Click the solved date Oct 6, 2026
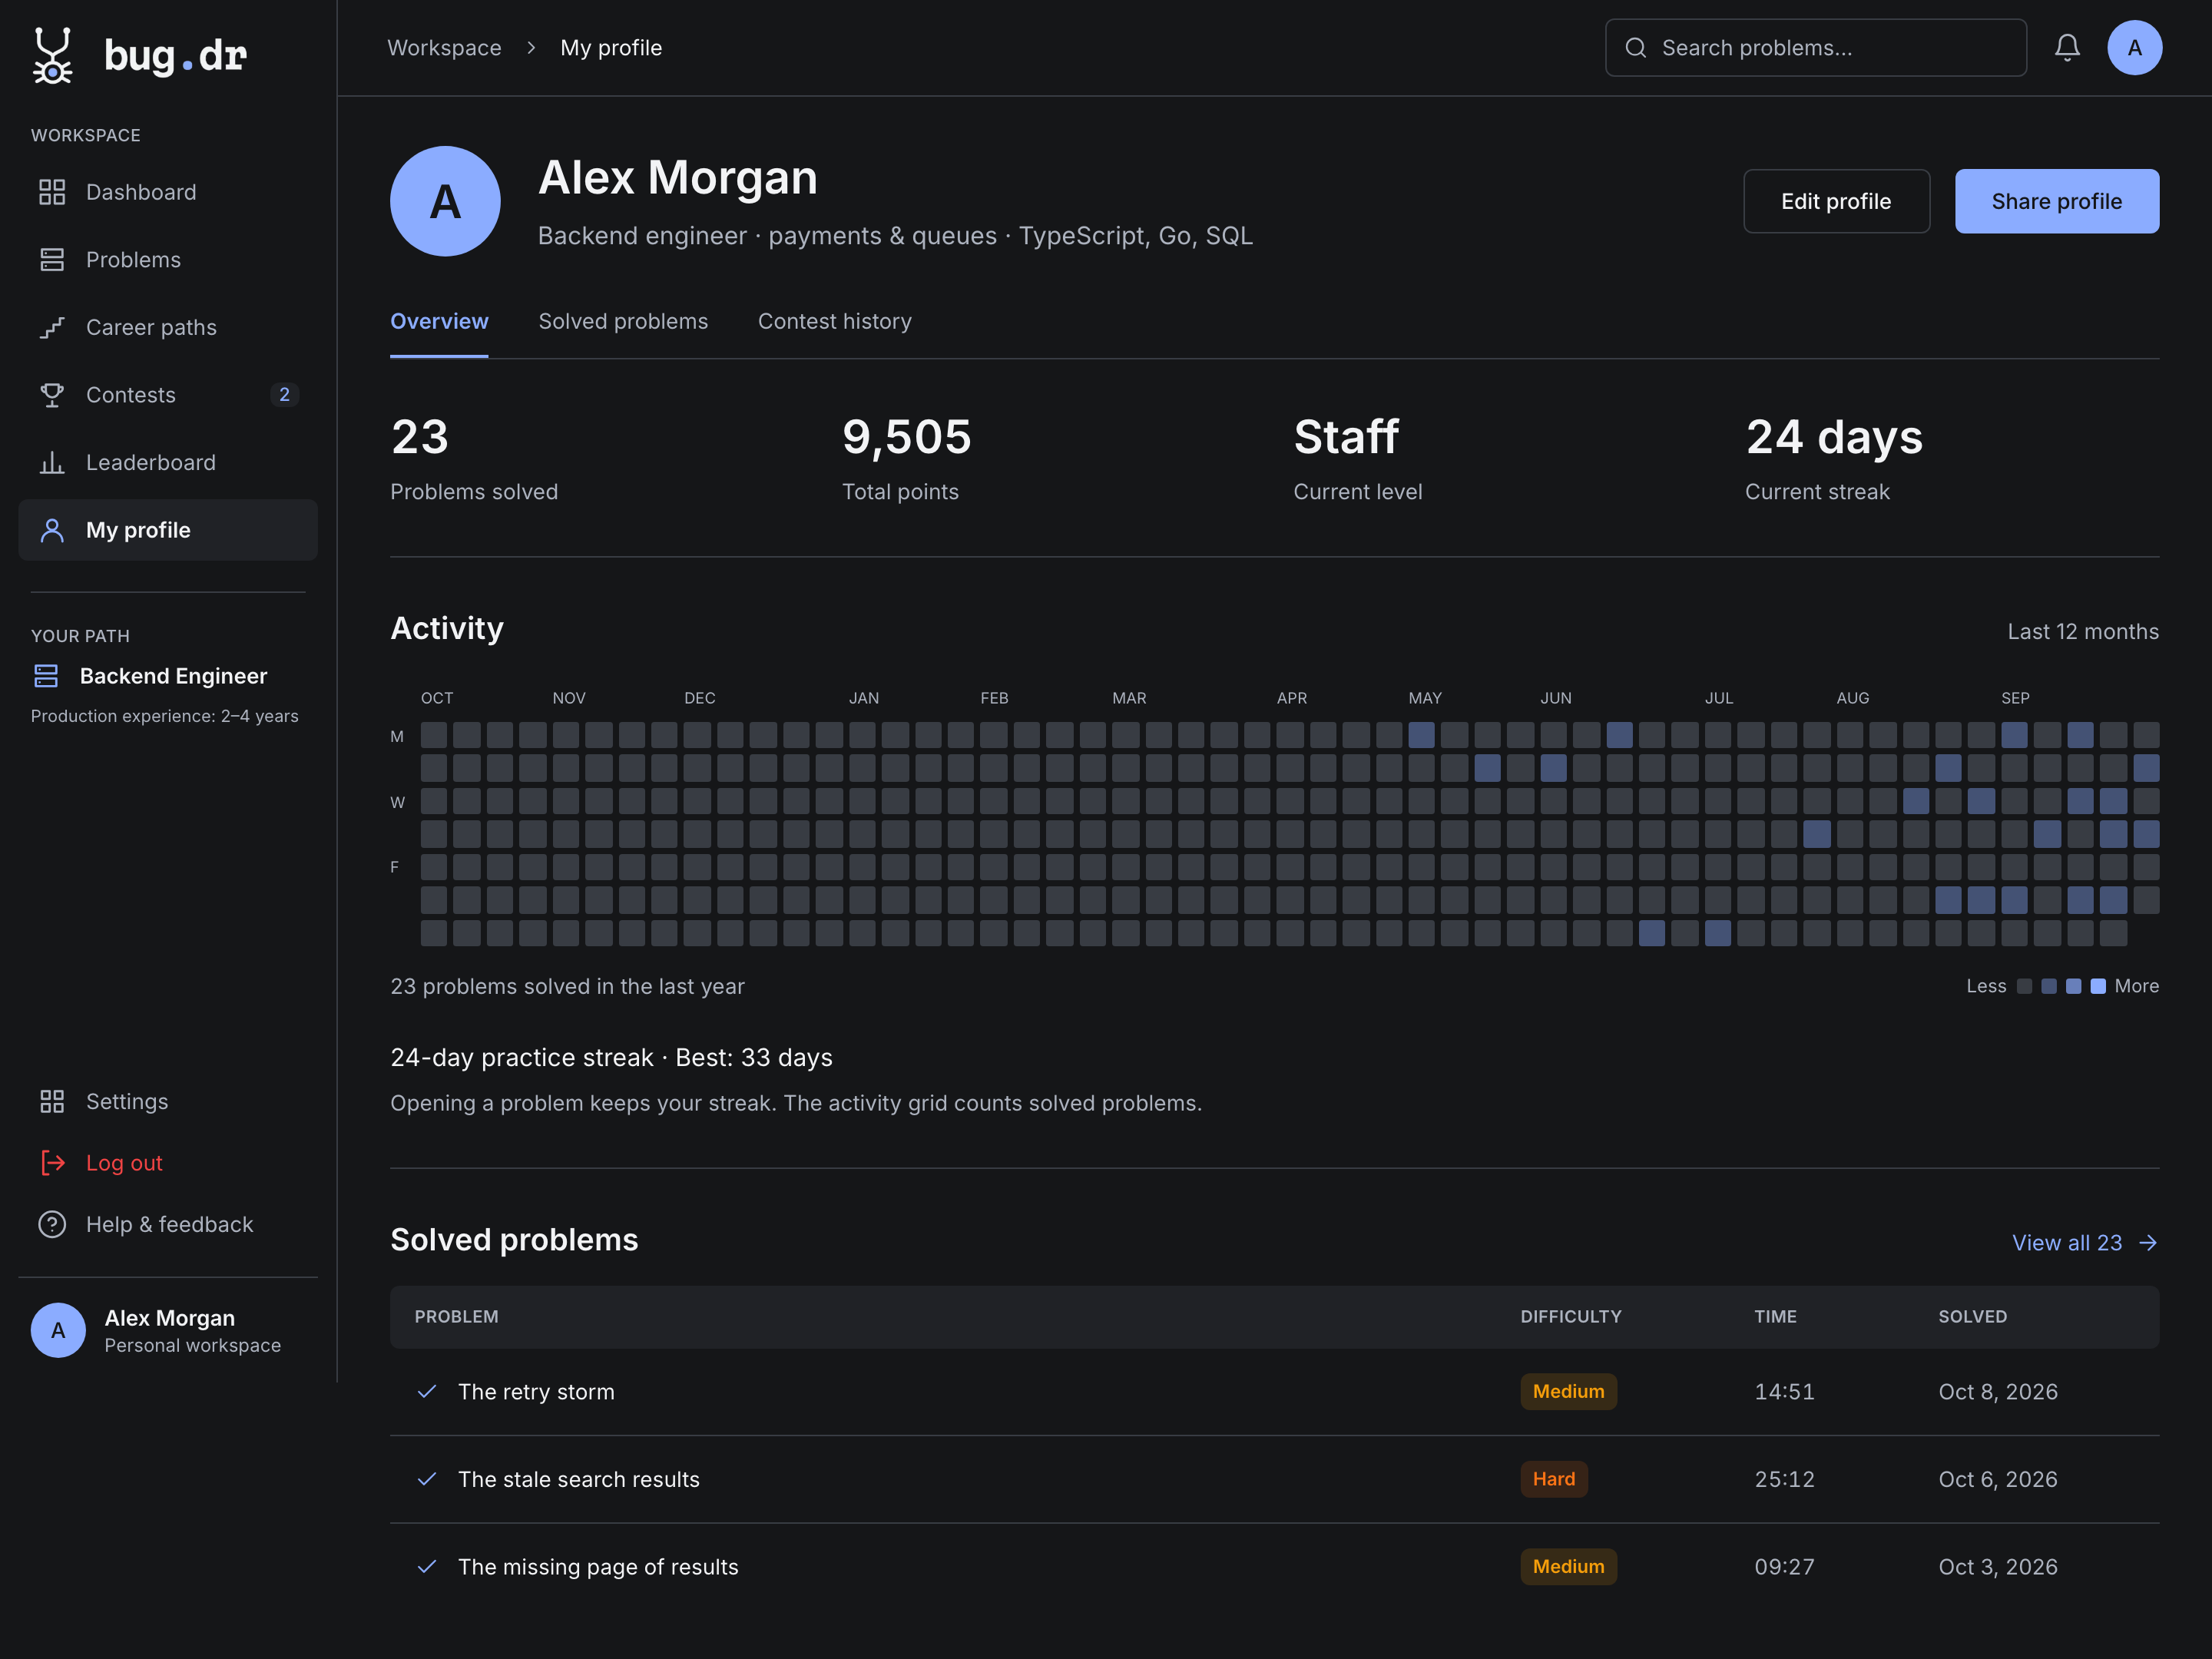 coord(1998,1479)
